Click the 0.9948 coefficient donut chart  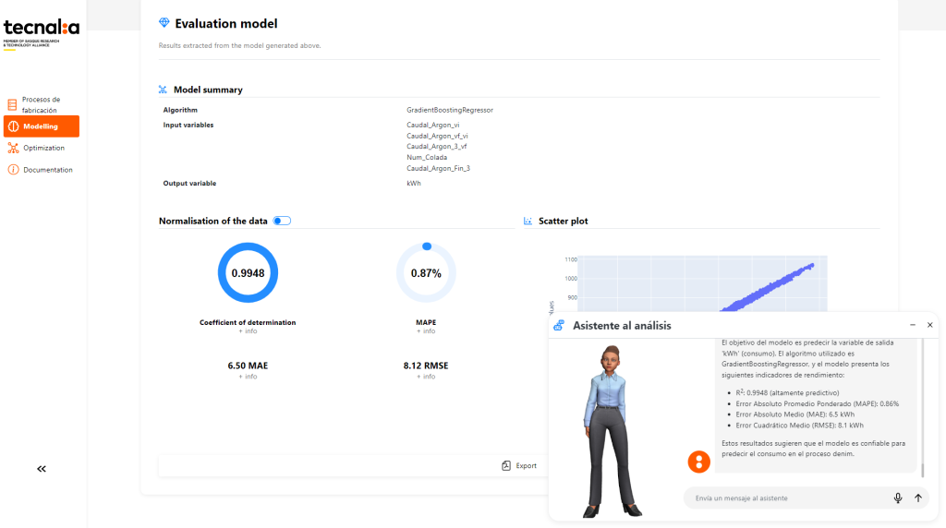pyautogui.click(x=248, y=273)
